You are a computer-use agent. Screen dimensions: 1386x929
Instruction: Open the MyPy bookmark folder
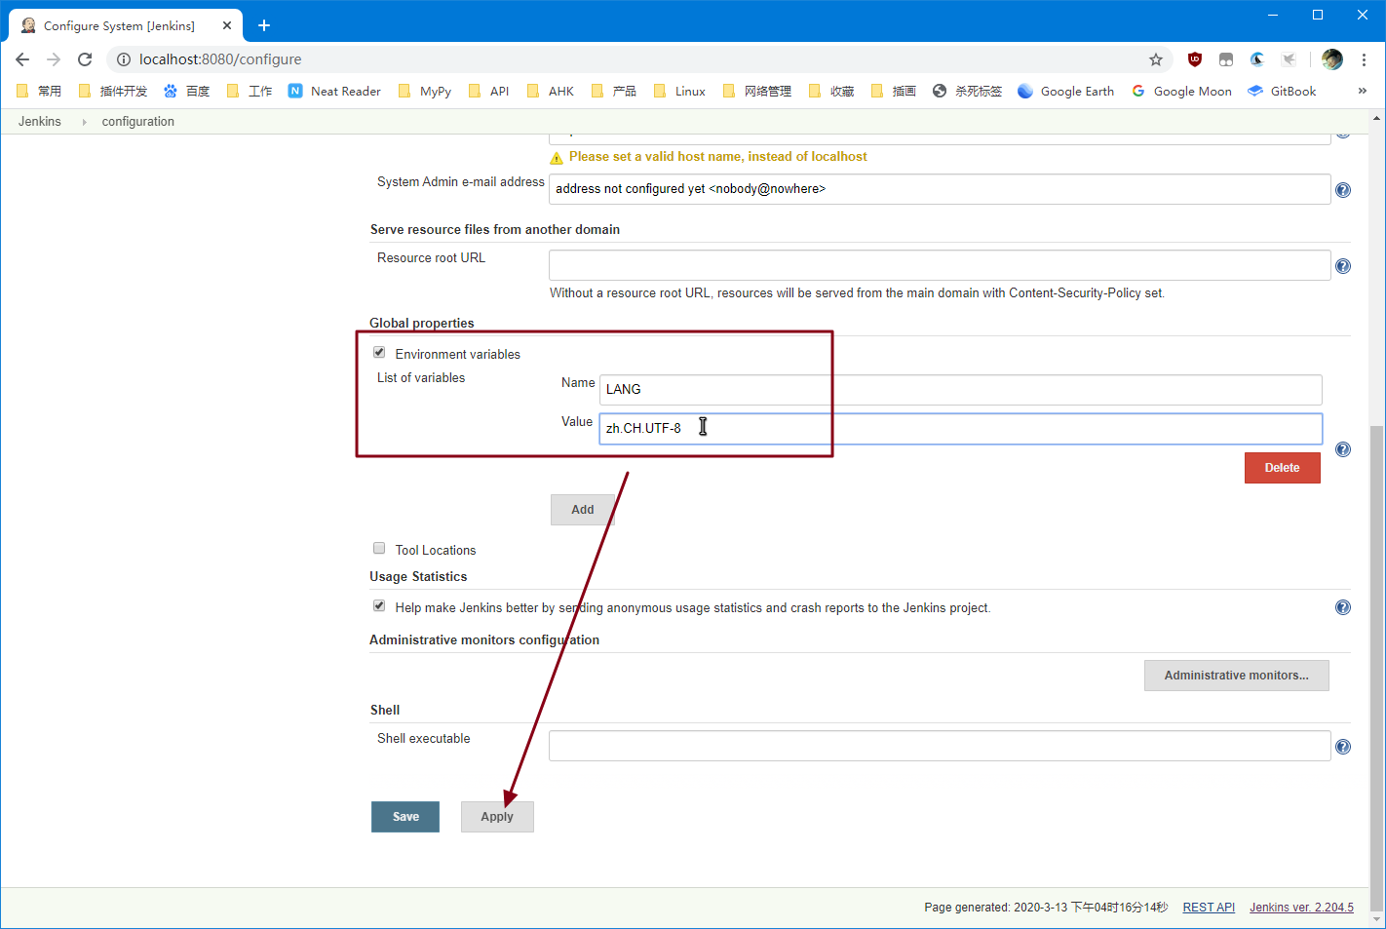pos(425,91)
